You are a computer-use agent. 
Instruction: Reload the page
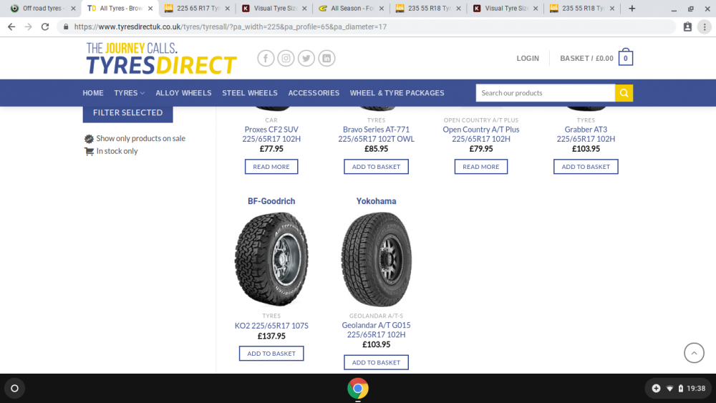pos(44,27)
